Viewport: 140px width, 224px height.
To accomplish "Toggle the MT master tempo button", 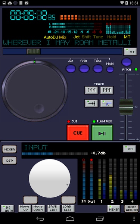I will coord(130,52).
